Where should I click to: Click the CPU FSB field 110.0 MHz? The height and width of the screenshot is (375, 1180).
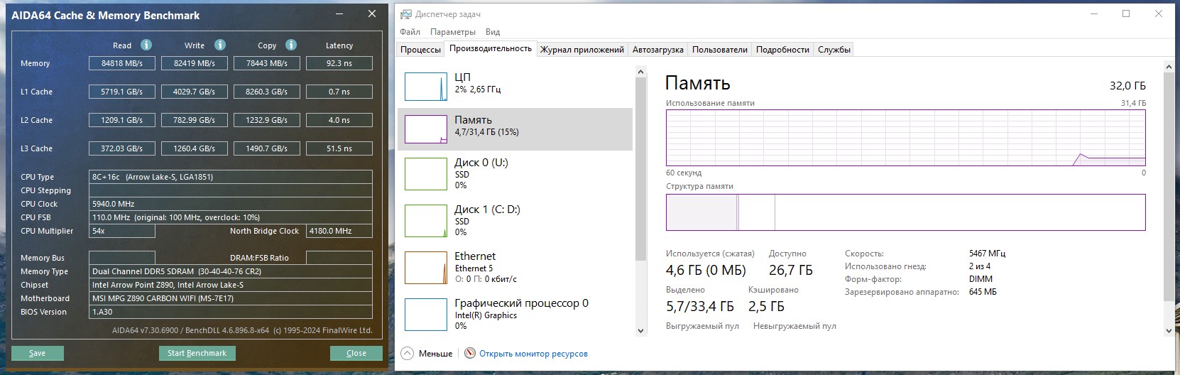pos(231,217)
